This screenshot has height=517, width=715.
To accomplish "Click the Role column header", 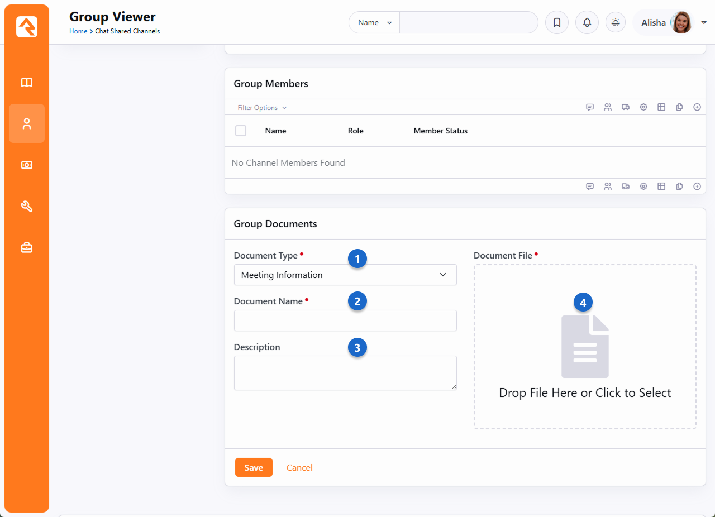I will point(355,131).
